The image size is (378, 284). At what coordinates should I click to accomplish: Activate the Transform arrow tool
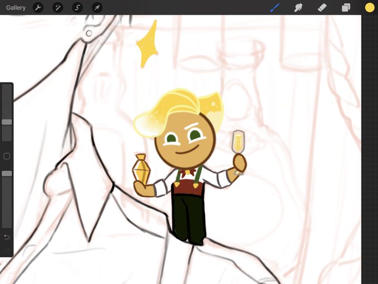point(97,8)
